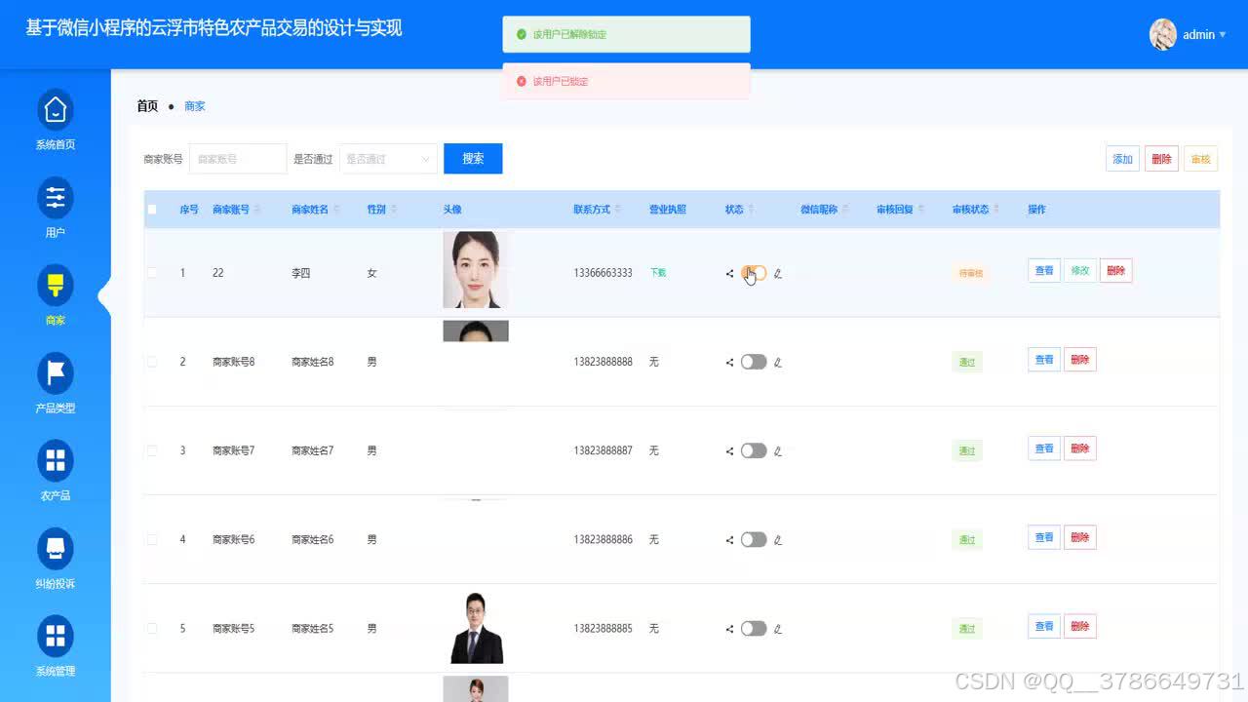This screenshot has height=702, width=1248.
Task: Open the 是否通过 dropdown filter
Action: click(388, 159)
